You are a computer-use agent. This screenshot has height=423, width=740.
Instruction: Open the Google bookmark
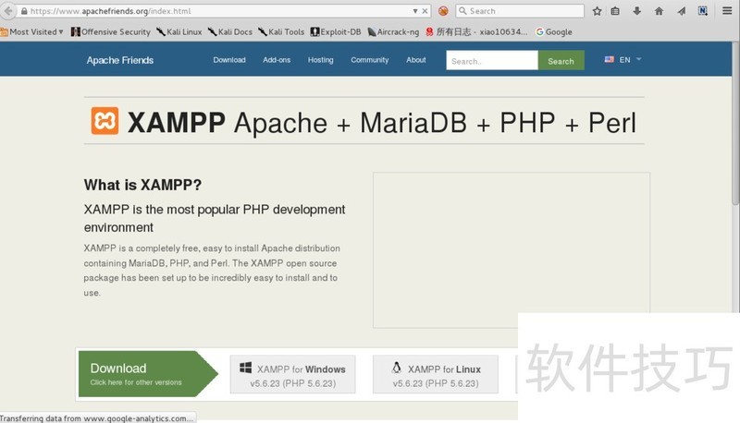(553, 32)
